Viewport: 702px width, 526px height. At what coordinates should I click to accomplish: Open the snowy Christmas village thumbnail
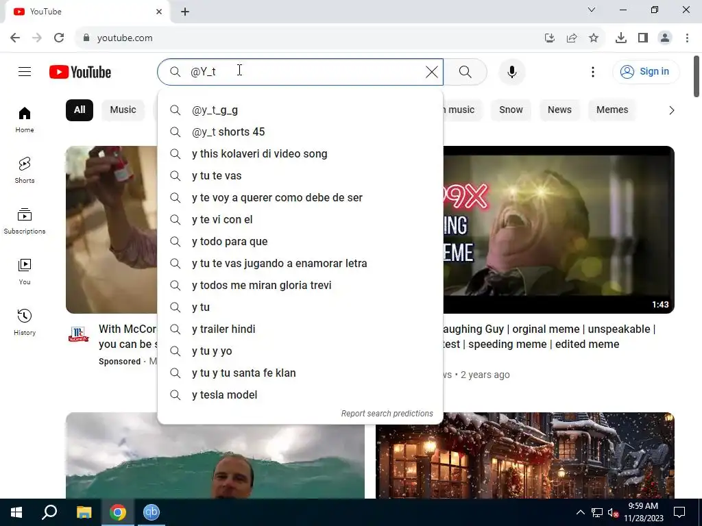[524, 455]
